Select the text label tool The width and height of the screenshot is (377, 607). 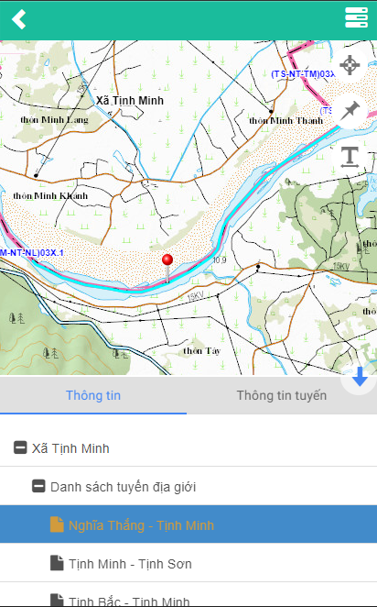tap(350, 157)
